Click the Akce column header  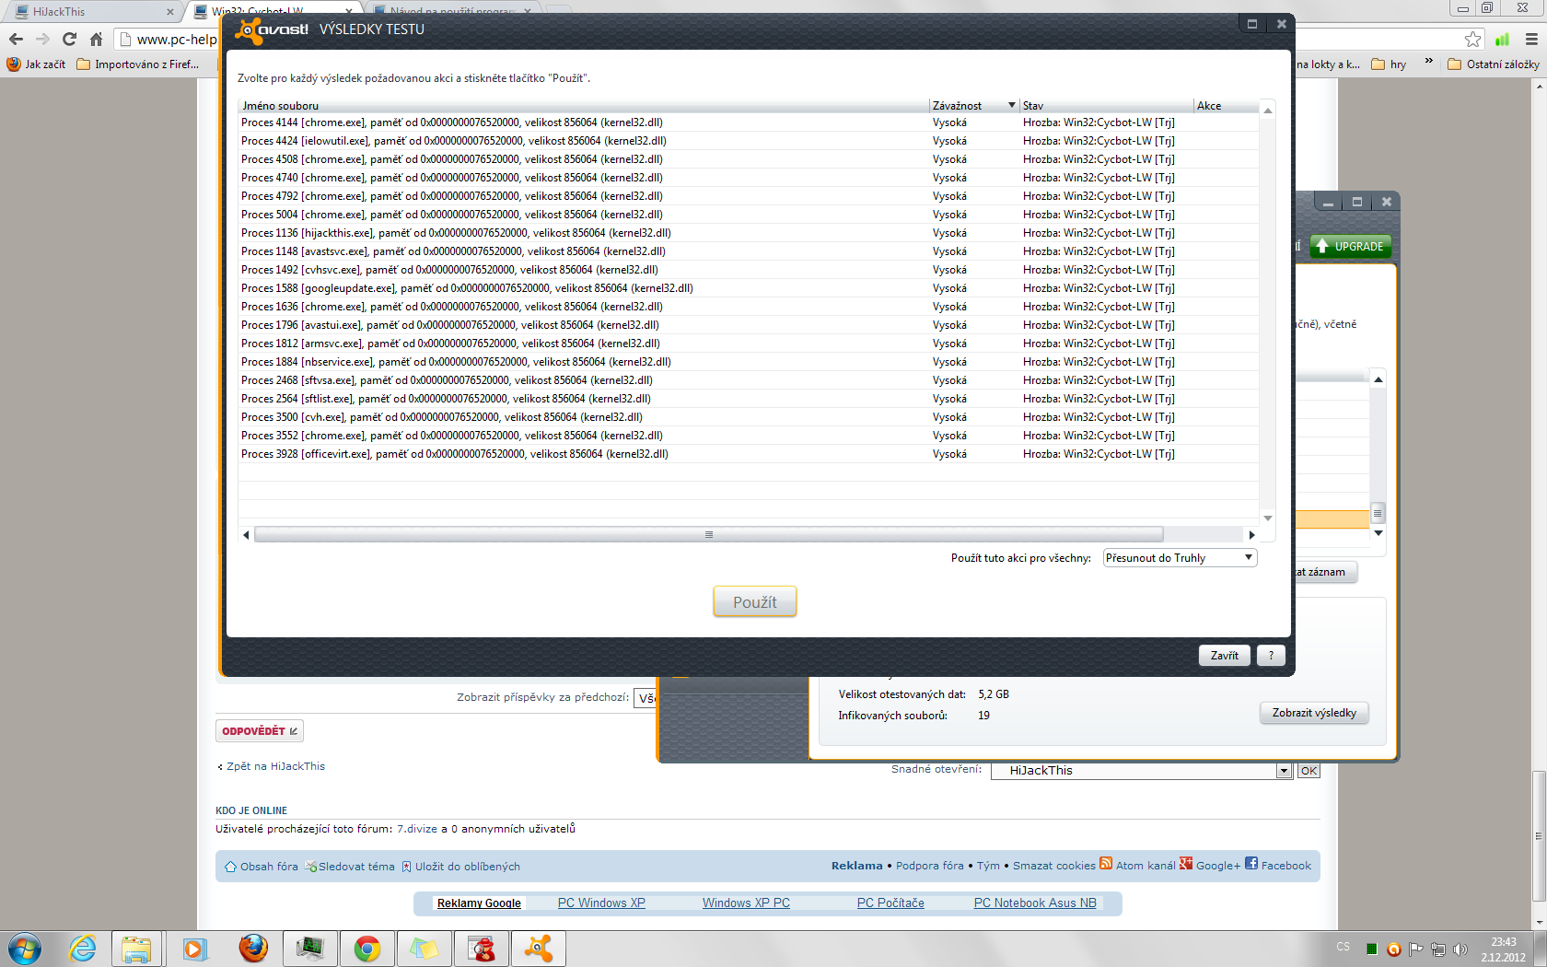coord(1226,106)
